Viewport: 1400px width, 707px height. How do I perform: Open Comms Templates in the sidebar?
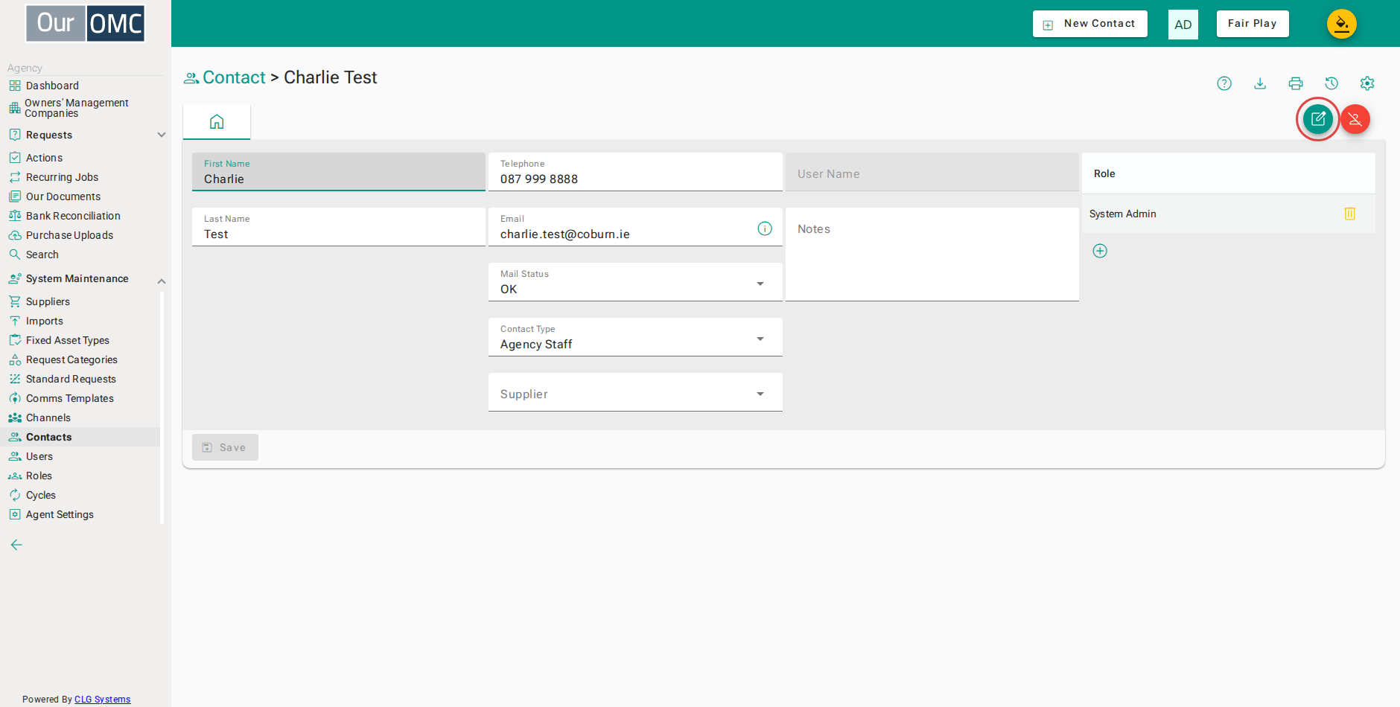tap(70, 398)
